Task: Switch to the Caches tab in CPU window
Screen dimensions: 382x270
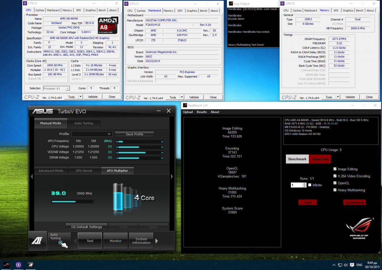Action: click(39, 10)
